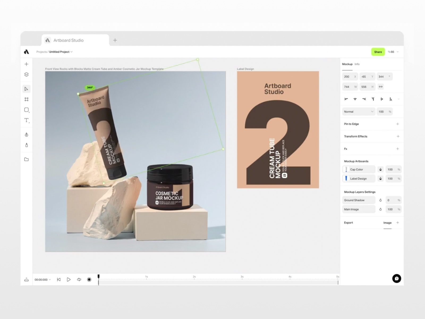This screenshot has width=425, height=319.
Task: Align top edges icon
Action: [x=373, y=99]
